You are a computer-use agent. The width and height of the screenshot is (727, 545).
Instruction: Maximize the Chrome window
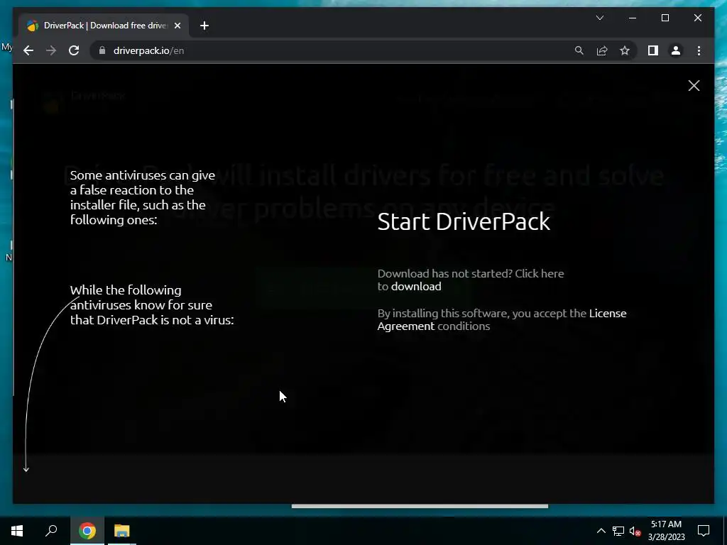(x=665, y=18)
